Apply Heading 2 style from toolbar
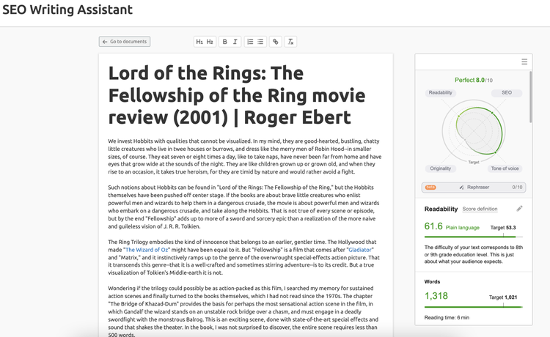Viewport: 550px width, 337px height. 210,42
